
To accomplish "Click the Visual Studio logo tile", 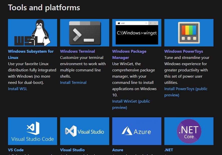I will [x=85, y=131].
